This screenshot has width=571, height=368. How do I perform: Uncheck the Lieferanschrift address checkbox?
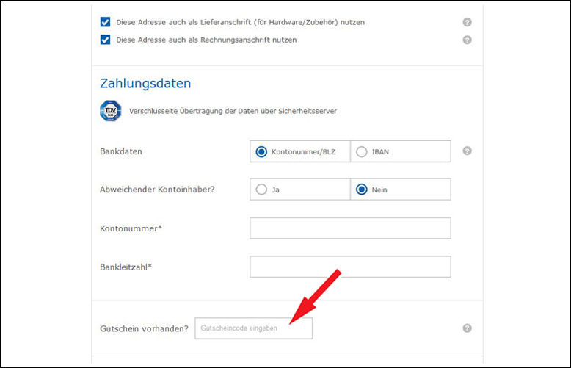click(x=105, y=22)
